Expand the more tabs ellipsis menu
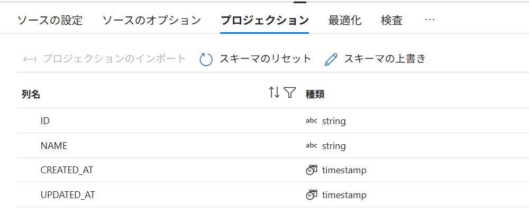Image resolution: width=529 pixels, height=224 pixels. 430,20
